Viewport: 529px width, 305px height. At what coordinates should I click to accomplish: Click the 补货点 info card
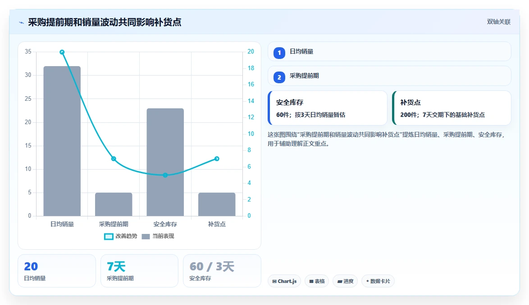[452, 108]
